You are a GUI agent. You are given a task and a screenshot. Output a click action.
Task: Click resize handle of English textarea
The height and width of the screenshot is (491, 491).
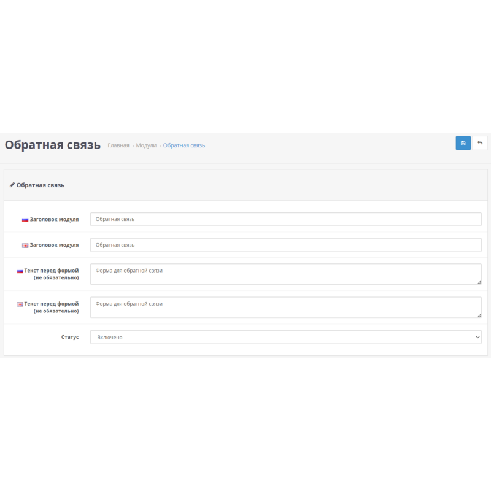click(478, 315)
